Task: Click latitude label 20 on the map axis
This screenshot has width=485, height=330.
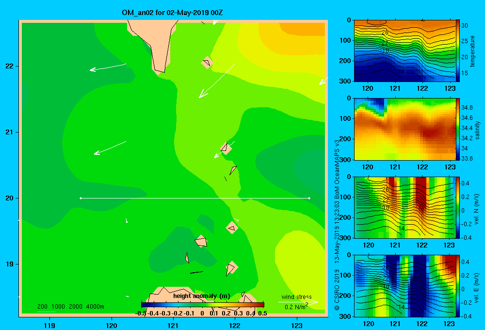Action: click(9, 198)
